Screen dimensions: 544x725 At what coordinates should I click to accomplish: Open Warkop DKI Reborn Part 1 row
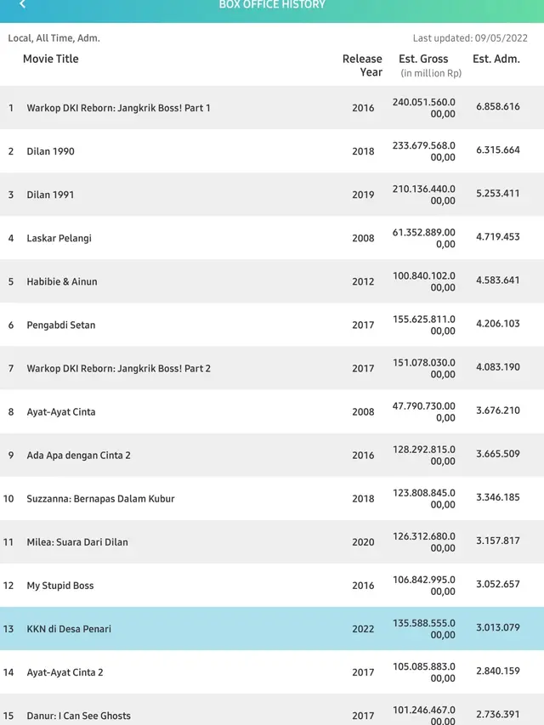tap(272, 108)
